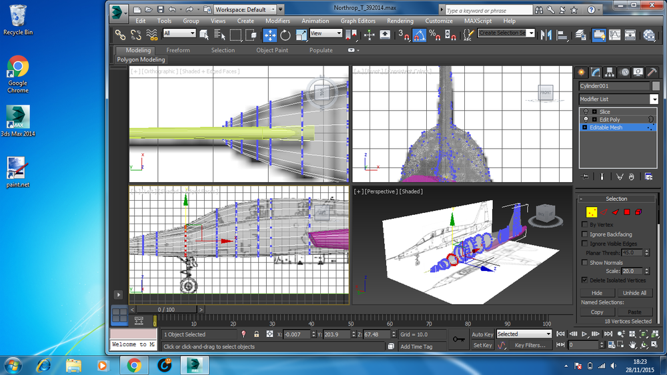Image resolution: width=667 pixels, height=375 pixels.
Task: Switch to Polygon sub-object selection level
Action: [626, 212]
